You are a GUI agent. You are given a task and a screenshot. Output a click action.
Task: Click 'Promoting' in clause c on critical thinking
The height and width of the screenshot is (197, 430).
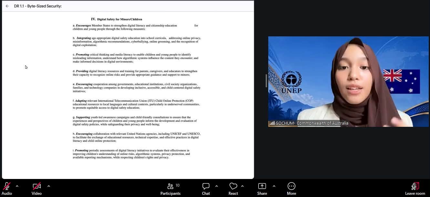[82, 55]
